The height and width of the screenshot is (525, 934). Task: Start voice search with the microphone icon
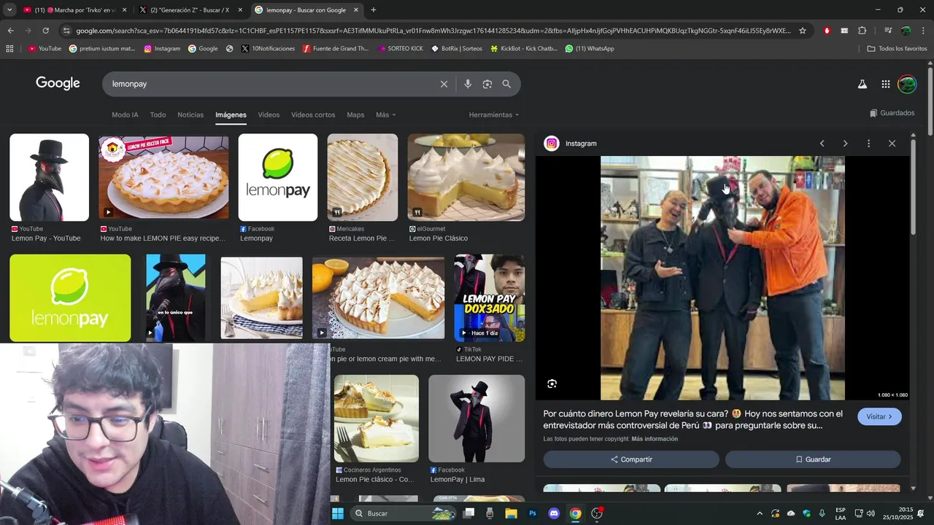coord(468,84)
